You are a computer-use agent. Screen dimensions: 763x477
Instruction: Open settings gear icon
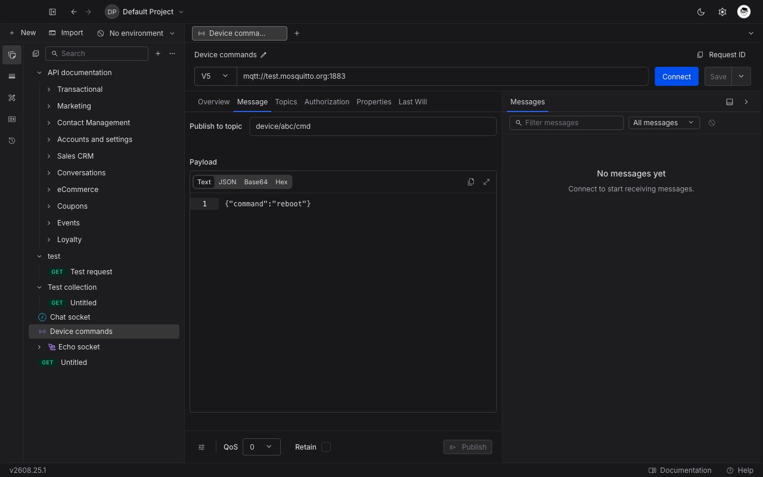point(722,12)
